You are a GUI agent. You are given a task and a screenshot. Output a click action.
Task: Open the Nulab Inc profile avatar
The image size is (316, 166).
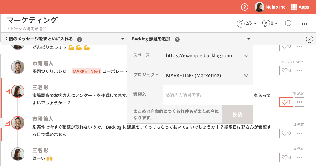tap(259, 7)
